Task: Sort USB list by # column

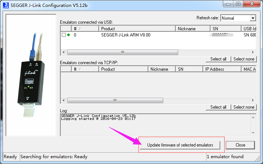Action: (x=85, y=29)
